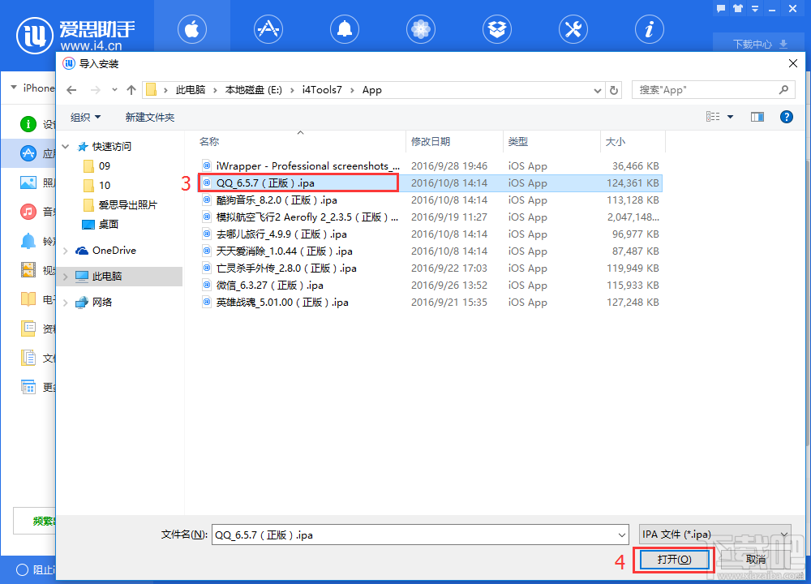This screenshot has height=584, width=811.
Task: Open address bar path history dropdown
Action: click(598, 91)
